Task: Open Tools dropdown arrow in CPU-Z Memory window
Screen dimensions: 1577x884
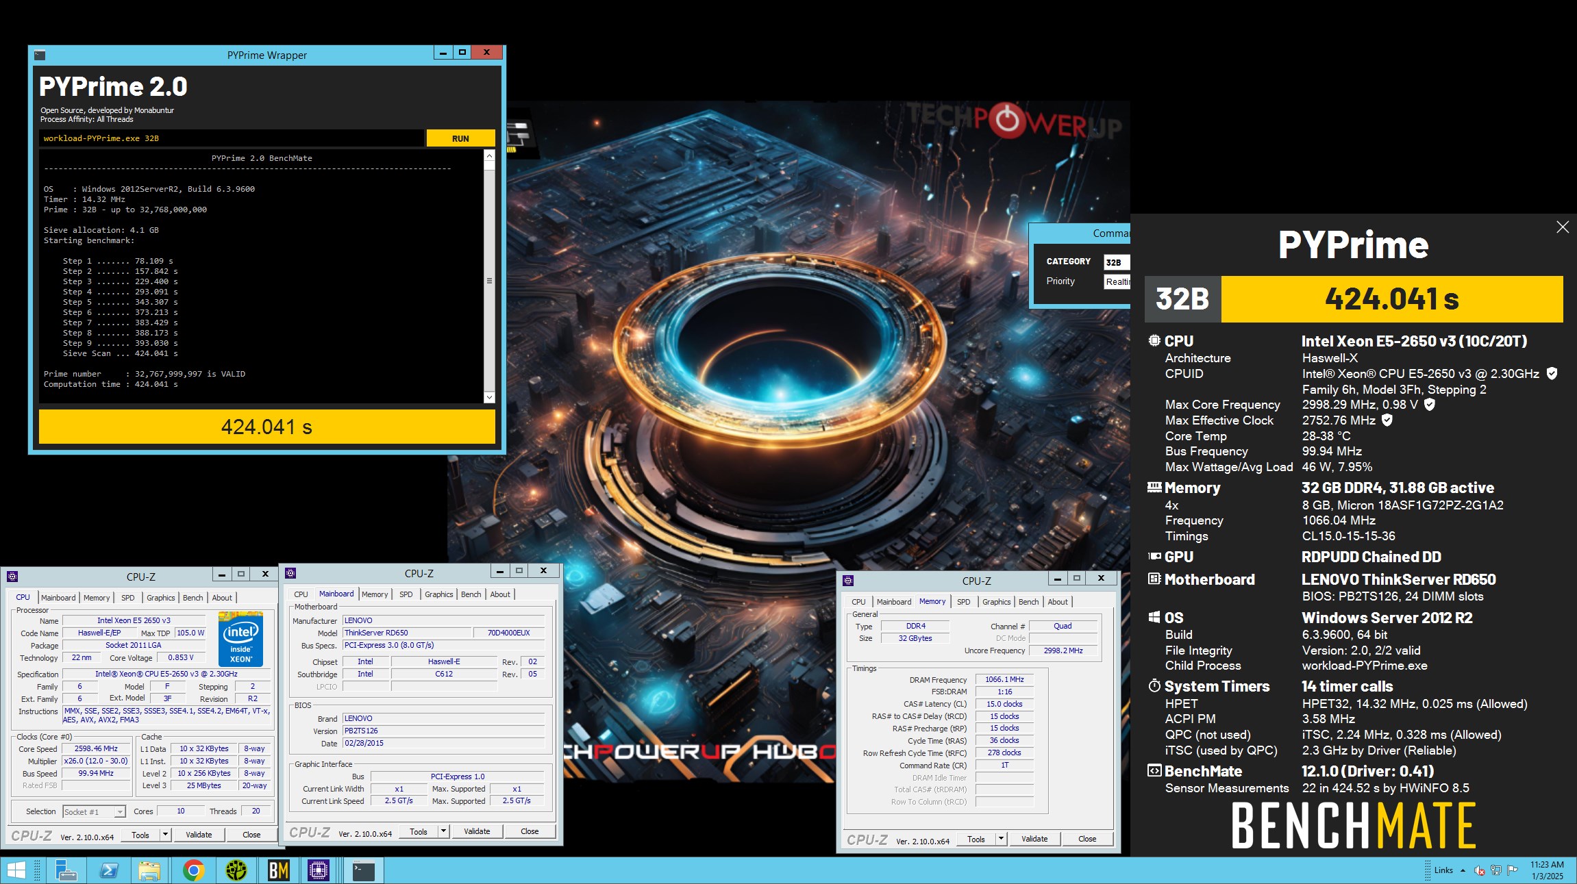Action: point(1001,838)
